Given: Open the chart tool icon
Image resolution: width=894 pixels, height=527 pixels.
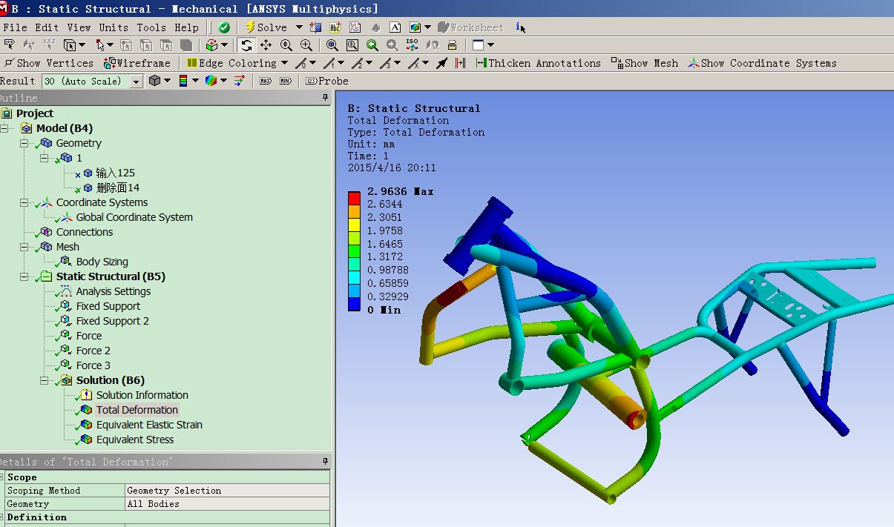Looking at the screenshot, I should (x=355, y=27).
